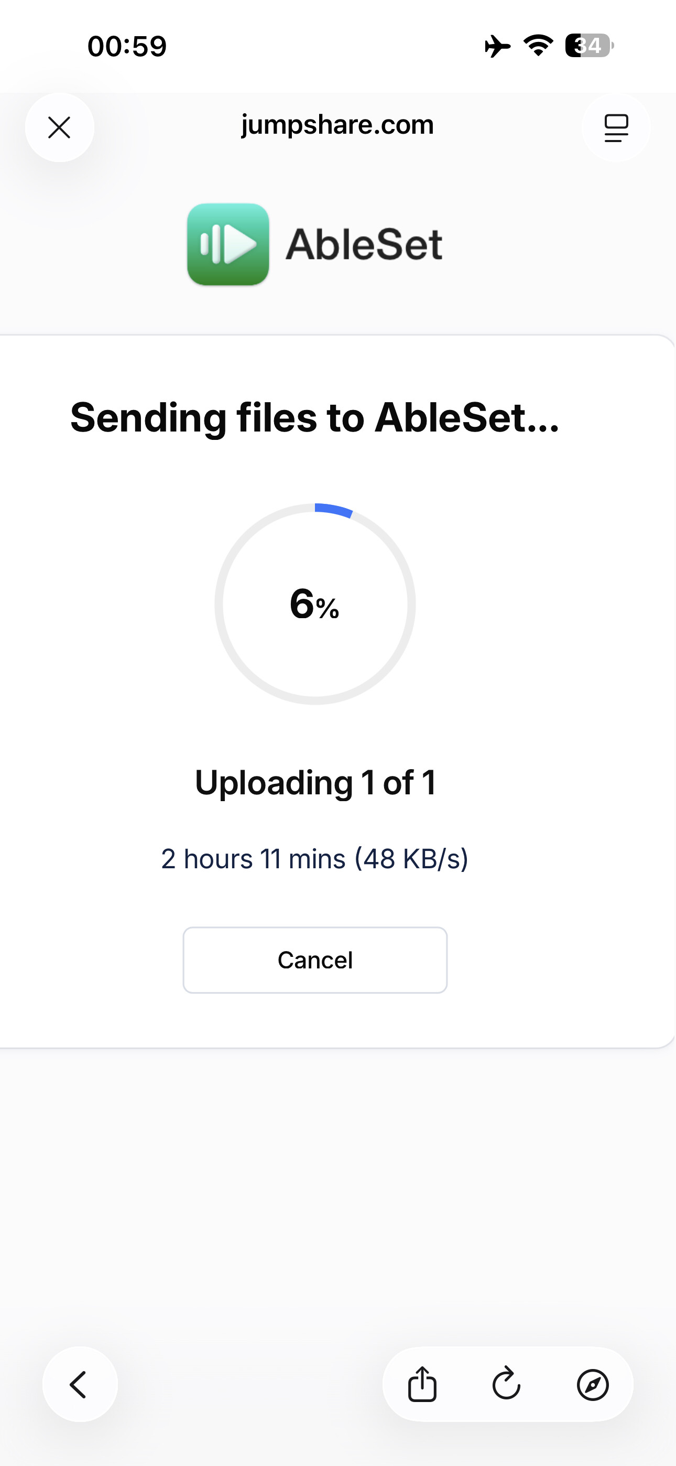The image size is (676, 1466).
Task: Tap the blue arc of the progress ring
Action: [x=334, y=509]
